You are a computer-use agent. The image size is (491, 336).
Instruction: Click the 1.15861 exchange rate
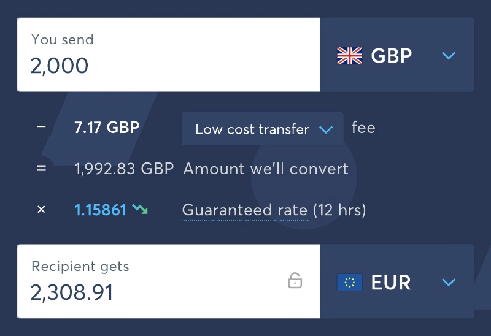point(100,210)
